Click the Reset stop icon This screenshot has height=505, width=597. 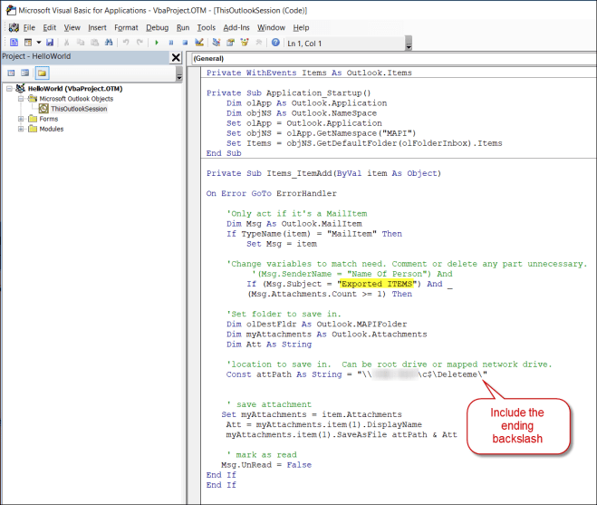(x=185, y=43)
